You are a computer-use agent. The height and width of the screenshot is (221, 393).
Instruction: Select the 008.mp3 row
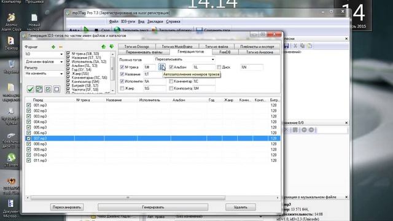click(153, 144)
